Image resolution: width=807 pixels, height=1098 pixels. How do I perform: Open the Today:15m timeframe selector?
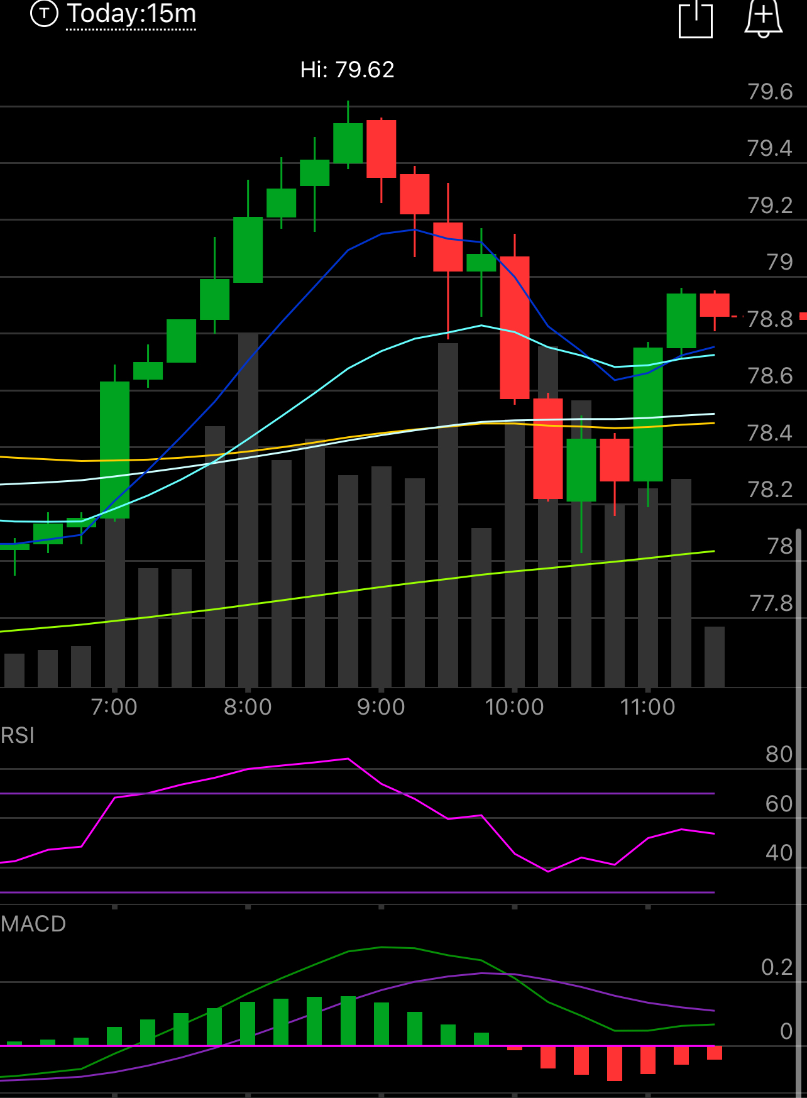point(131,14)
